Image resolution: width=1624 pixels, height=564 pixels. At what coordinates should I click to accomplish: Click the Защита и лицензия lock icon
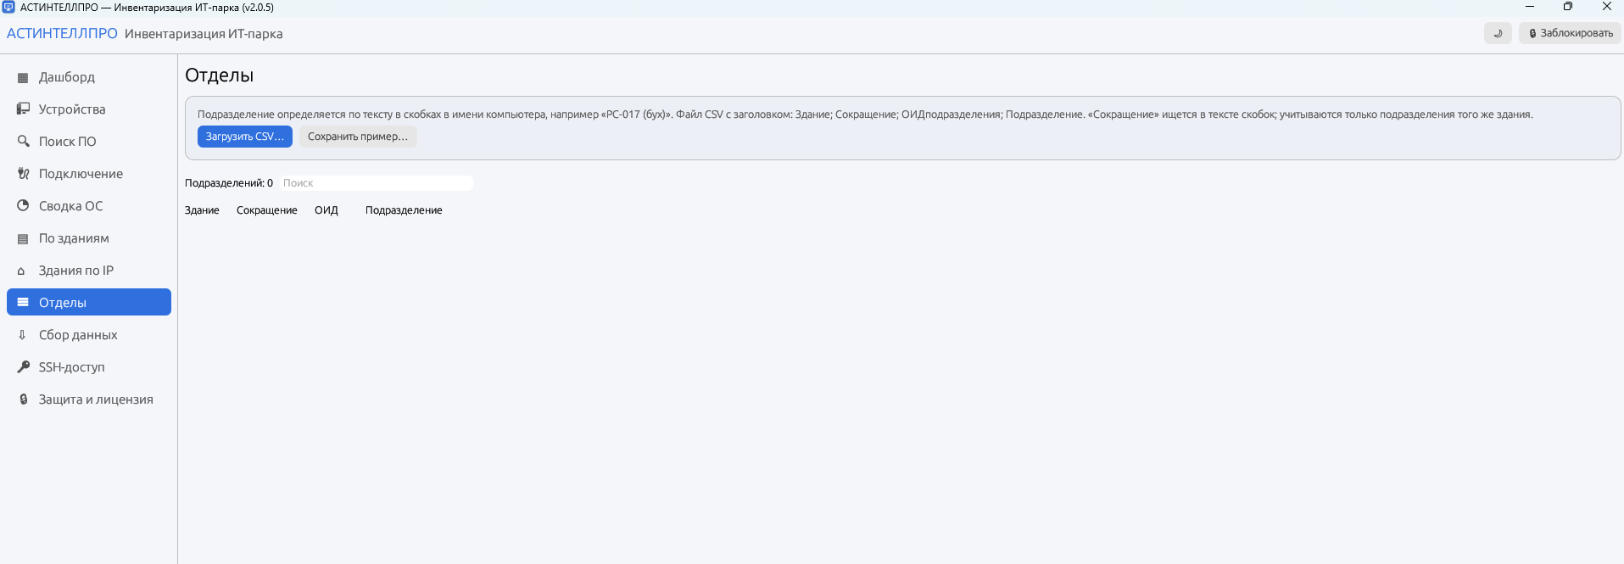23,399
